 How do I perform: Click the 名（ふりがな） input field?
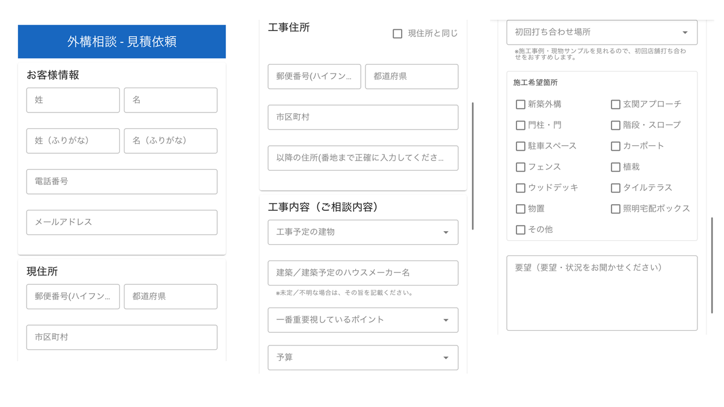pos(170,141)
